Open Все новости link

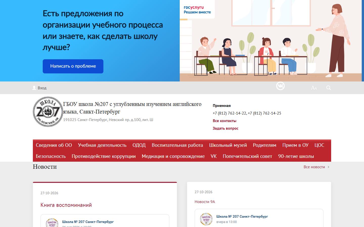tap(314, 167)
